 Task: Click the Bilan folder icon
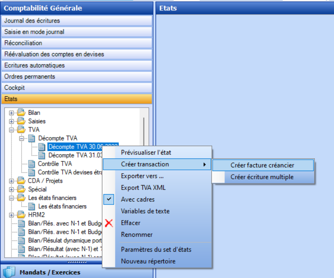click(x=21, y=113)
